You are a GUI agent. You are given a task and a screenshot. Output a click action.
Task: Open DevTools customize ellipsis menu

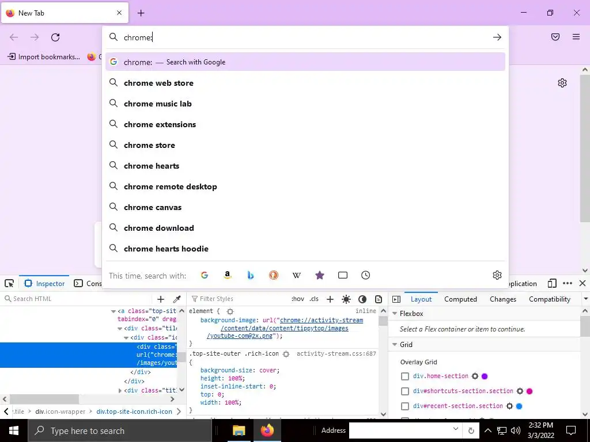(568, 283)
